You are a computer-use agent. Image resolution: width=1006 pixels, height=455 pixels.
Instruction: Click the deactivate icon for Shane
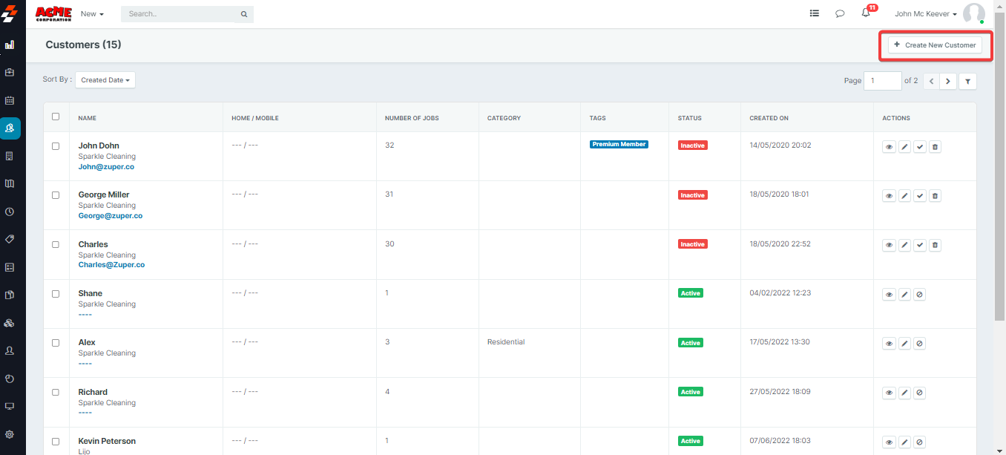pyautogui.click(x=919, y=295)
